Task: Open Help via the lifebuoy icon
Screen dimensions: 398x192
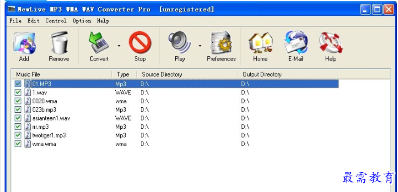Action: pos(331,43)
